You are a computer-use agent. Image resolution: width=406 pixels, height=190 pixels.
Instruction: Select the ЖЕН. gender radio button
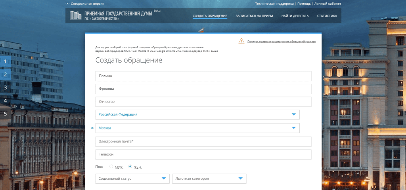[130, 167]
